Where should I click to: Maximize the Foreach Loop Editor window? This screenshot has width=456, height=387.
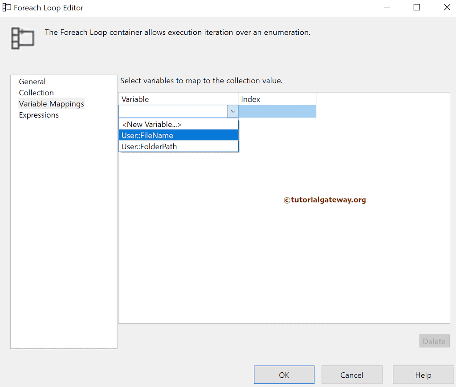tap(416, 7)
